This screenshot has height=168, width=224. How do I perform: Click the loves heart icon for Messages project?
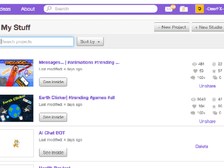[196, 71]
